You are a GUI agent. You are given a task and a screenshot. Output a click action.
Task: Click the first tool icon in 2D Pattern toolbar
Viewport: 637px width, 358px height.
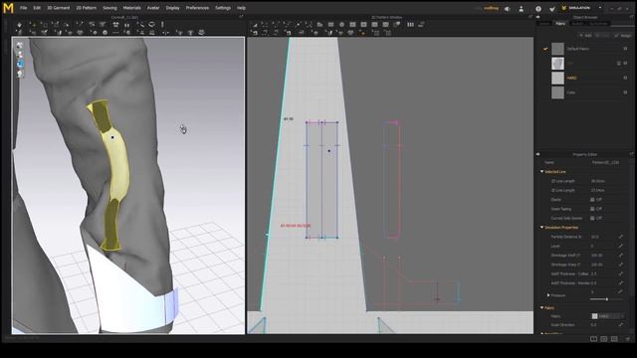(x=255, y=24)
